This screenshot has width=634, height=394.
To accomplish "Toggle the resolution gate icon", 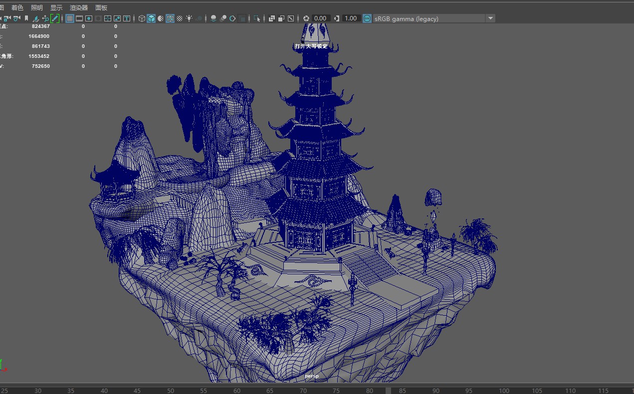I will click(x=88, y=18).
